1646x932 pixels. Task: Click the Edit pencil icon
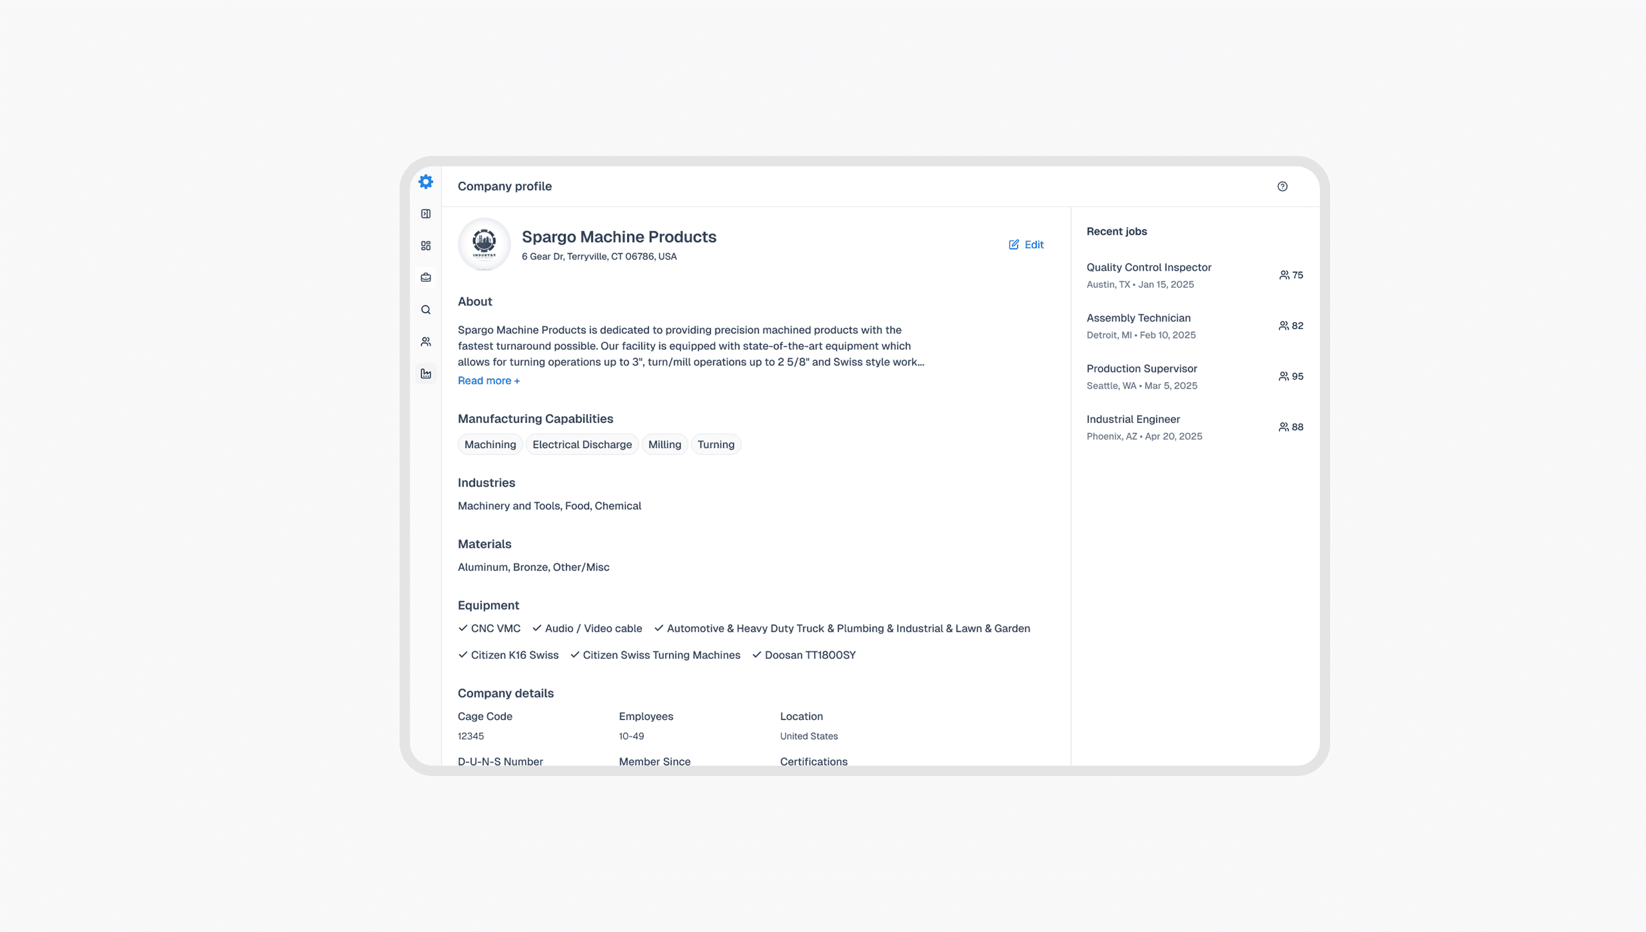pyautogui.click(x=1013, y=244)
